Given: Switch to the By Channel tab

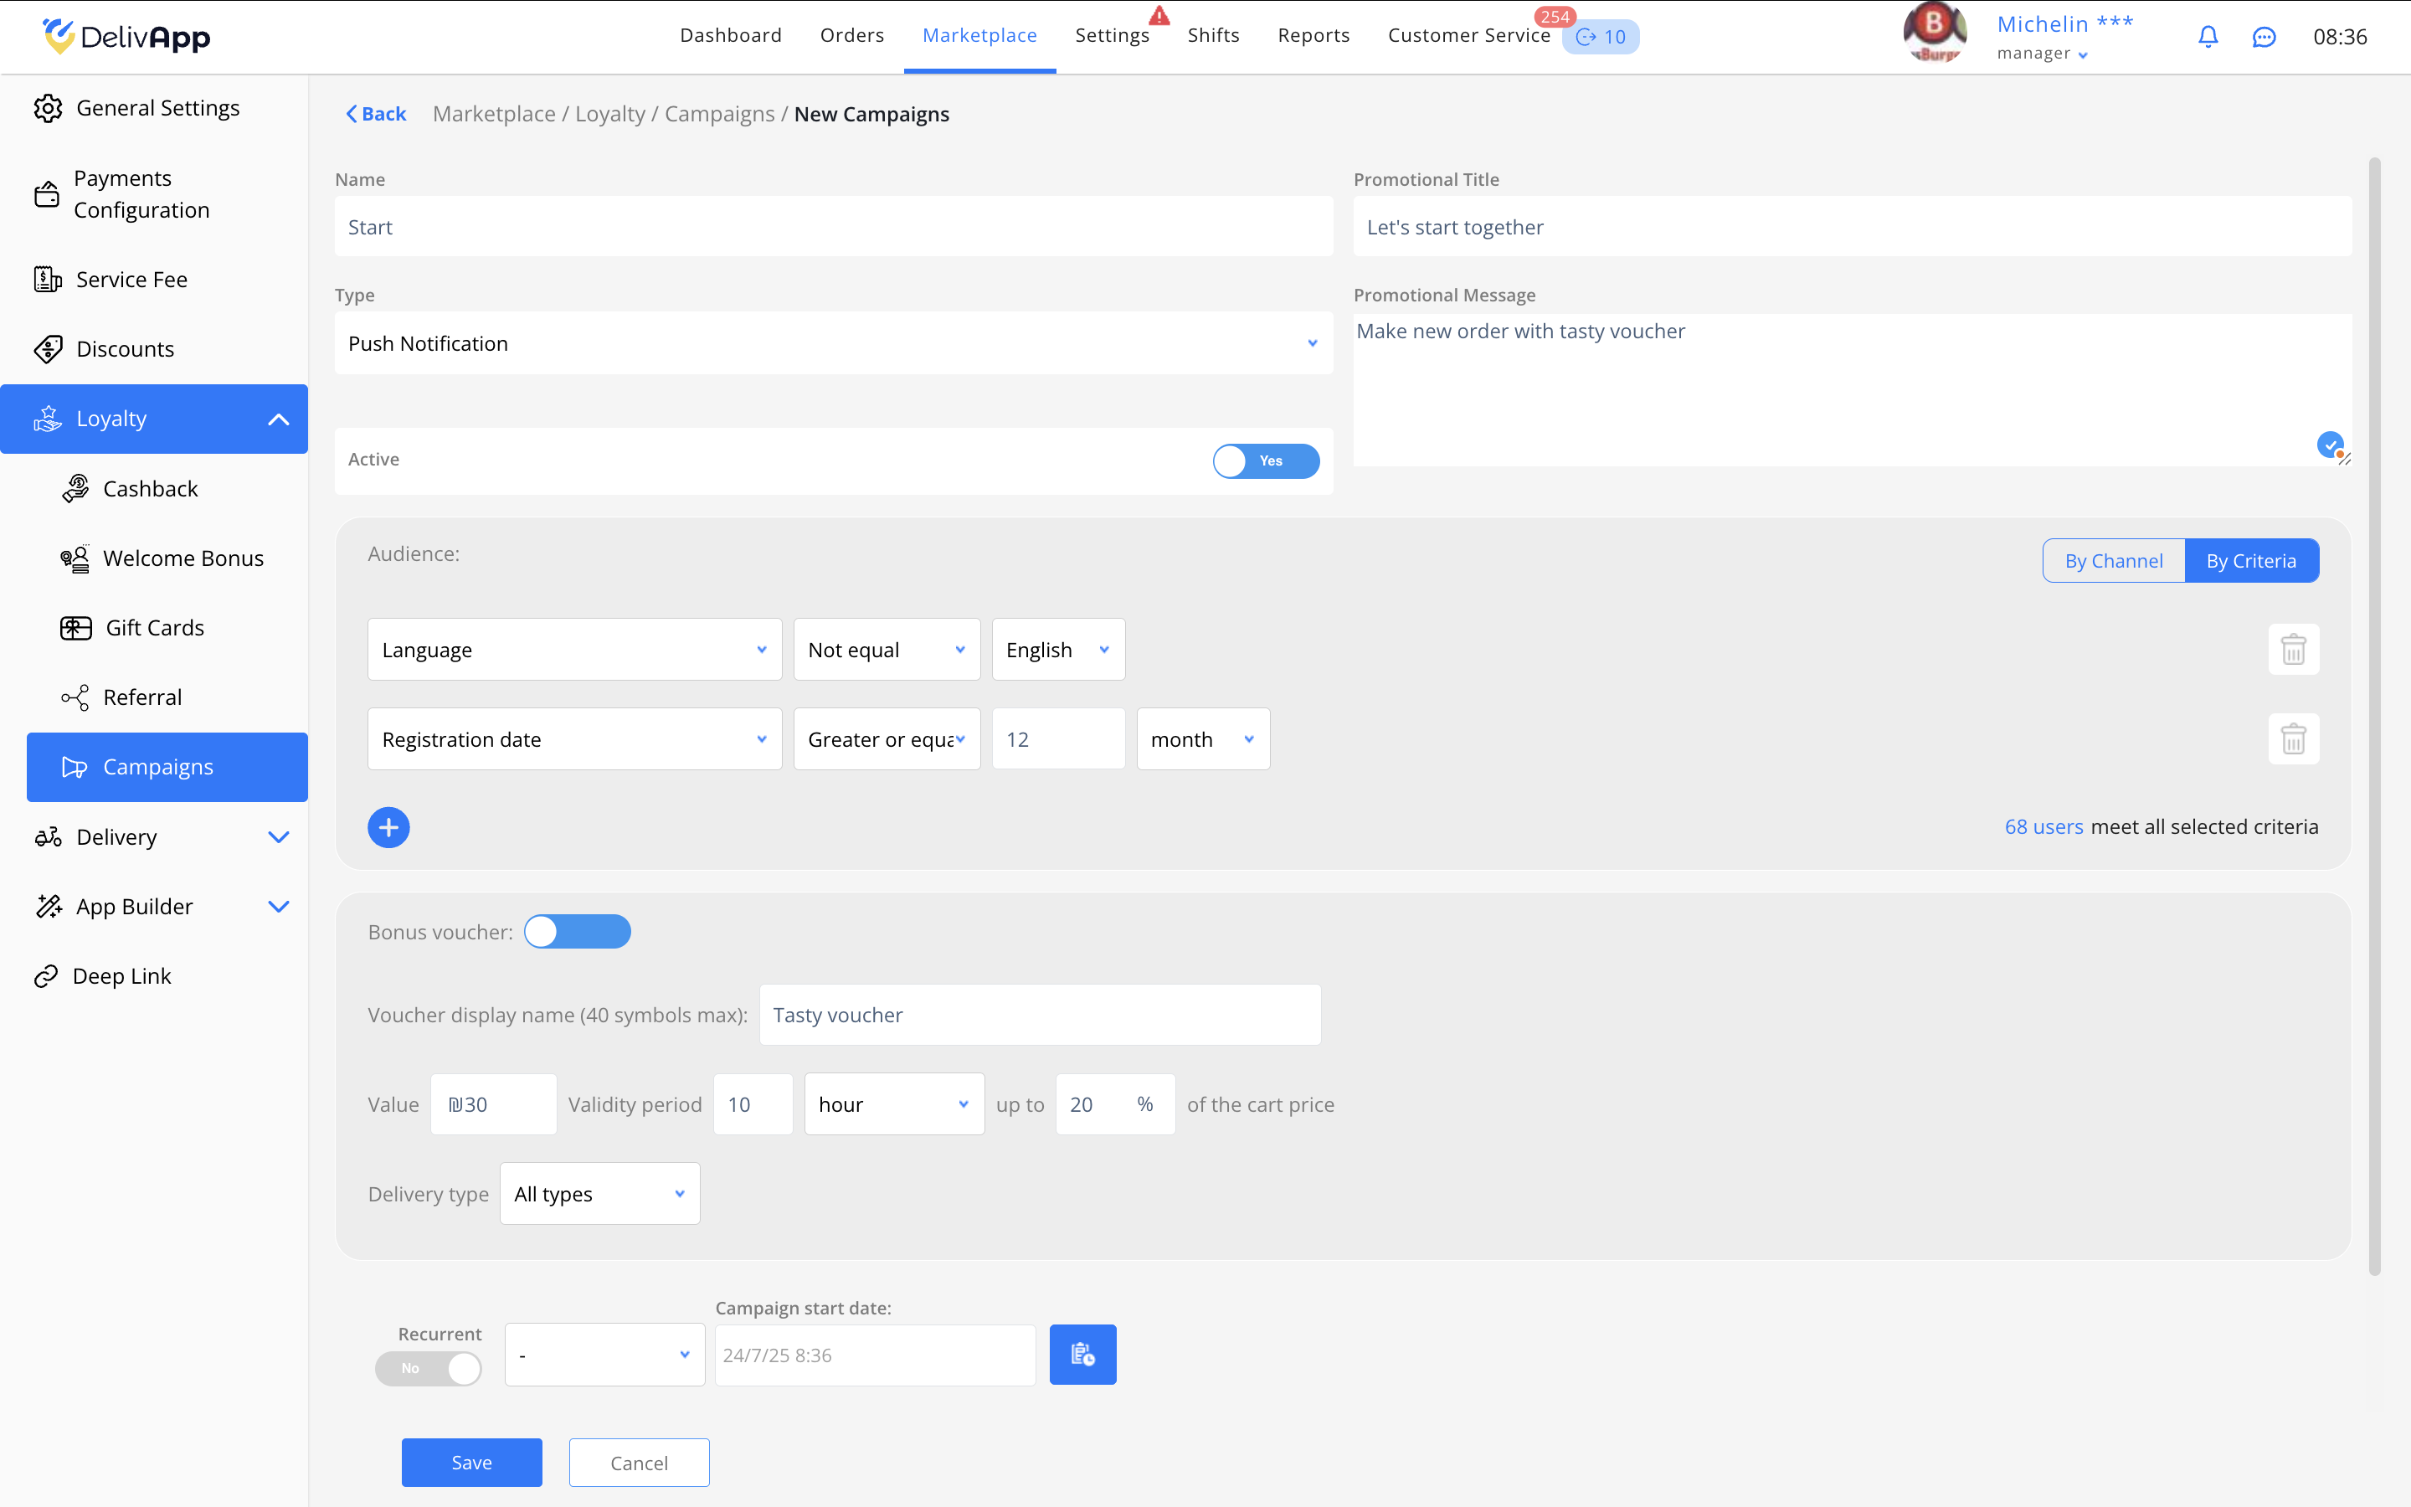Looking at the screenshot, I should (x=2113, y=561).
